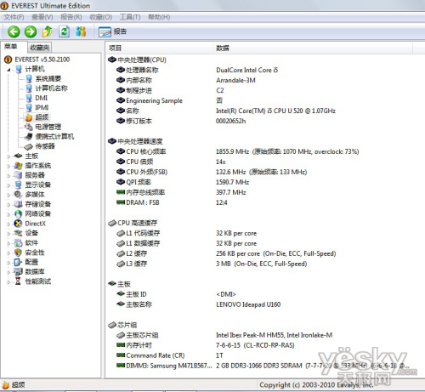Select the L2 缓存 row
Viewport: 425px width, 392px height.
[x=226, y=253]
